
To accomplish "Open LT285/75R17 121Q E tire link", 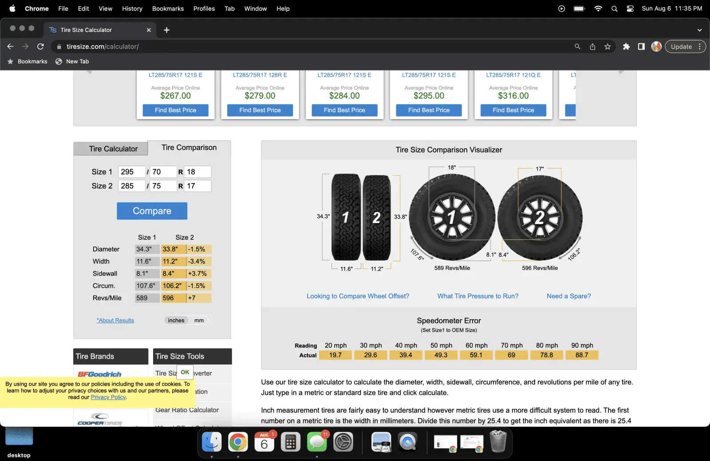I will pyautogui.click(x=513, y=75).
